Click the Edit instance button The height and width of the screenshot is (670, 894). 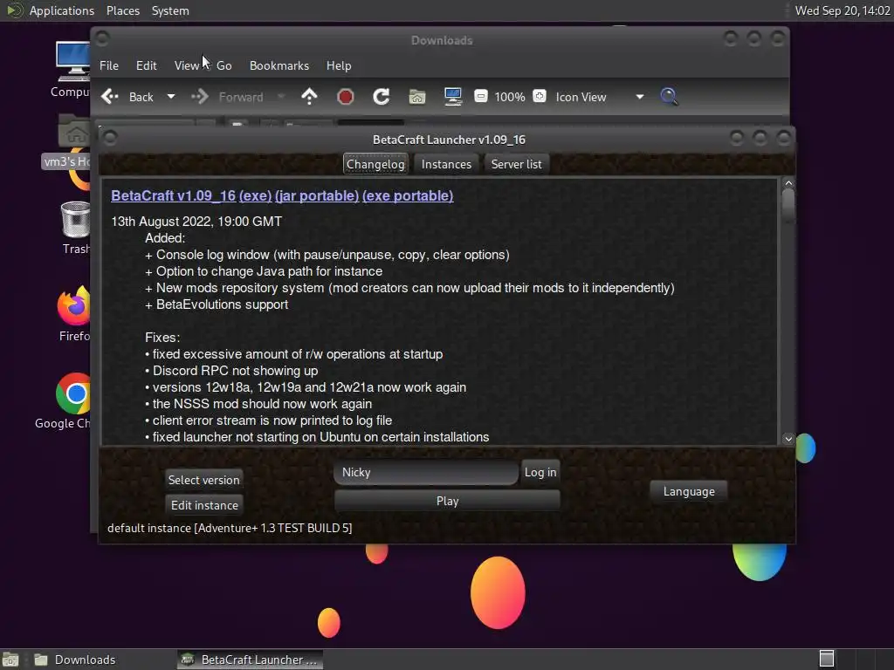coord(204,505)
